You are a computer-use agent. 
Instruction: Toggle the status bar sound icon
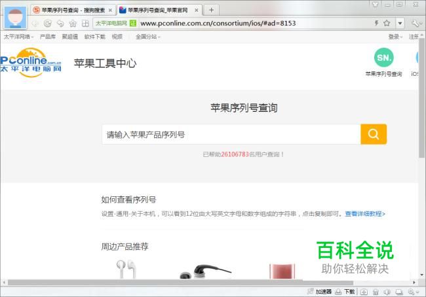click(387, 292)
